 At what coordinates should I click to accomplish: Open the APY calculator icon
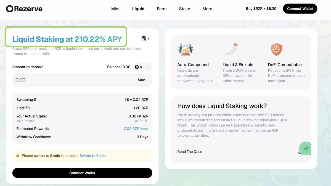144,39
